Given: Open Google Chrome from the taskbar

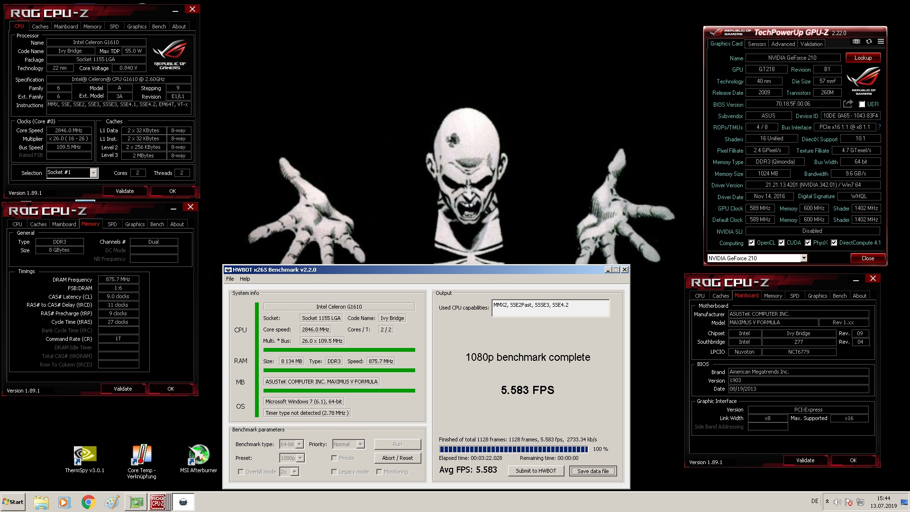Looking at the screenshot, I should click(88, 502).
